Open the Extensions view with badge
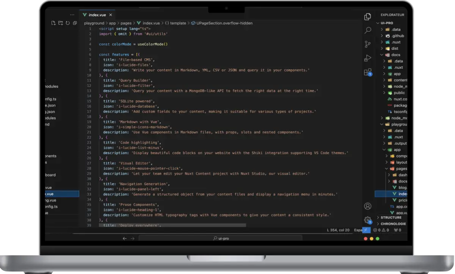This screenshot has width=455, height=274. (367, 72)
